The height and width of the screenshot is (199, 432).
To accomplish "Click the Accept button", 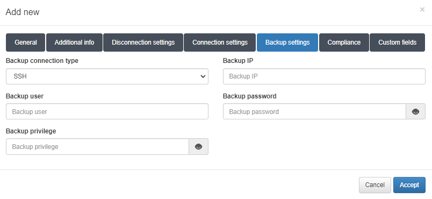I will pyautogui.click(x=409, y=185).
